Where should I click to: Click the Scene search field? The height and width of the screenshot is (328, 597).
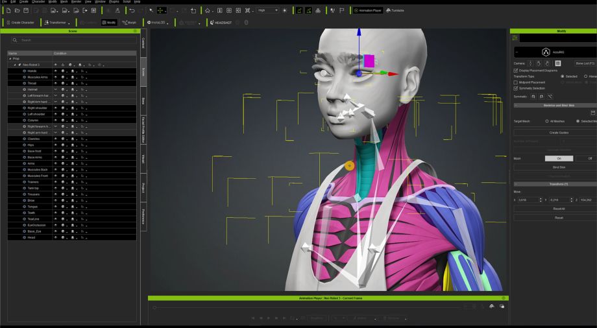75,40
